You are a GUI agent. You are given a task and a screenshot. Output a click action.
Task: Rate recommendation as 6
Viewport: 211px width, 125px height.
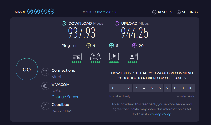[160, 88]
